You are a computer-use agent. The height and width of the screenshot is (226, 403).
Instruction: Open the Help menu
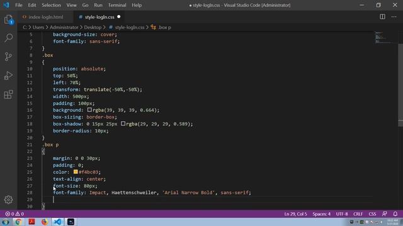(137, 5)
